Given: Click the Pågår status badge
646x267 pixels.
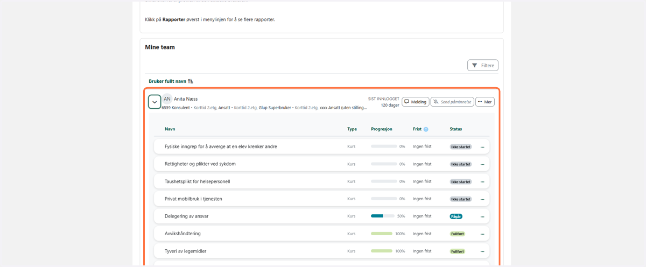Looking at the screenshot, I should coord(456,216).
